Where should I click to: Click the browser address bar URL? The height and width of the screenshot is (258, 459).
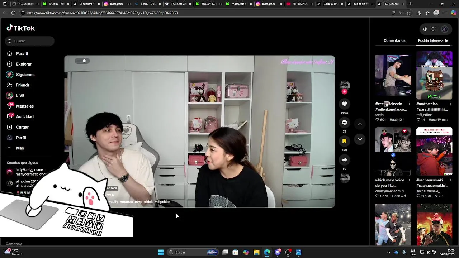point(102,13)
